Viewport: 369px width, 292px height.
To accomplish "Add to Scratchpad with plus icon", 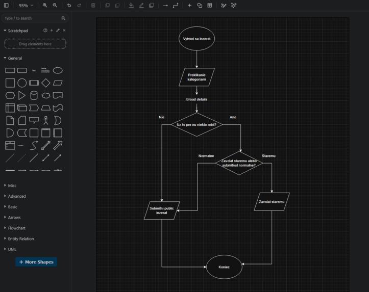I will coord(52,30).
